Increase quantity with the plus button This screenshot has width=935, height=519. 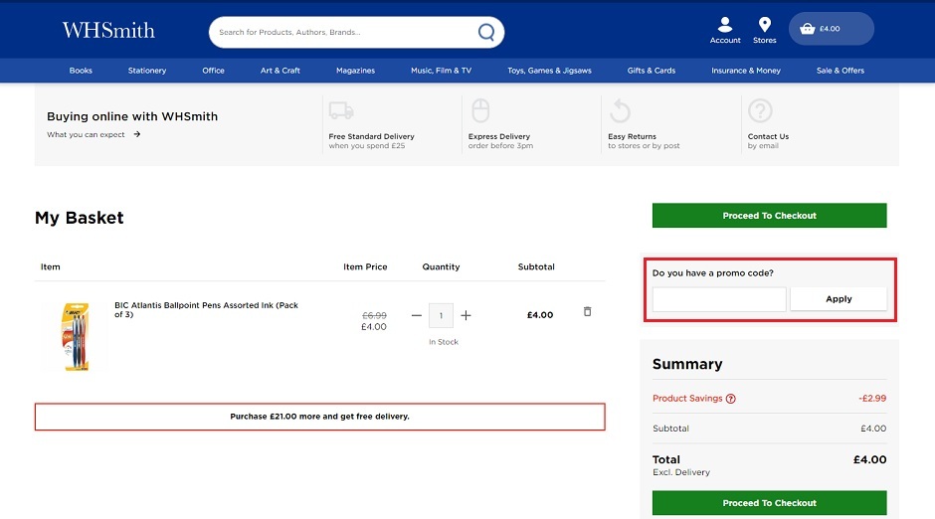click(466, 315)
